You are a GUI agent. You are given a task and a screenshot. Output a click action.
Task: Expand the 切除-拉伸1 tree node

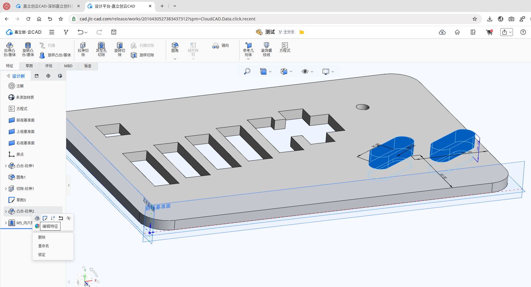(6, 189)
